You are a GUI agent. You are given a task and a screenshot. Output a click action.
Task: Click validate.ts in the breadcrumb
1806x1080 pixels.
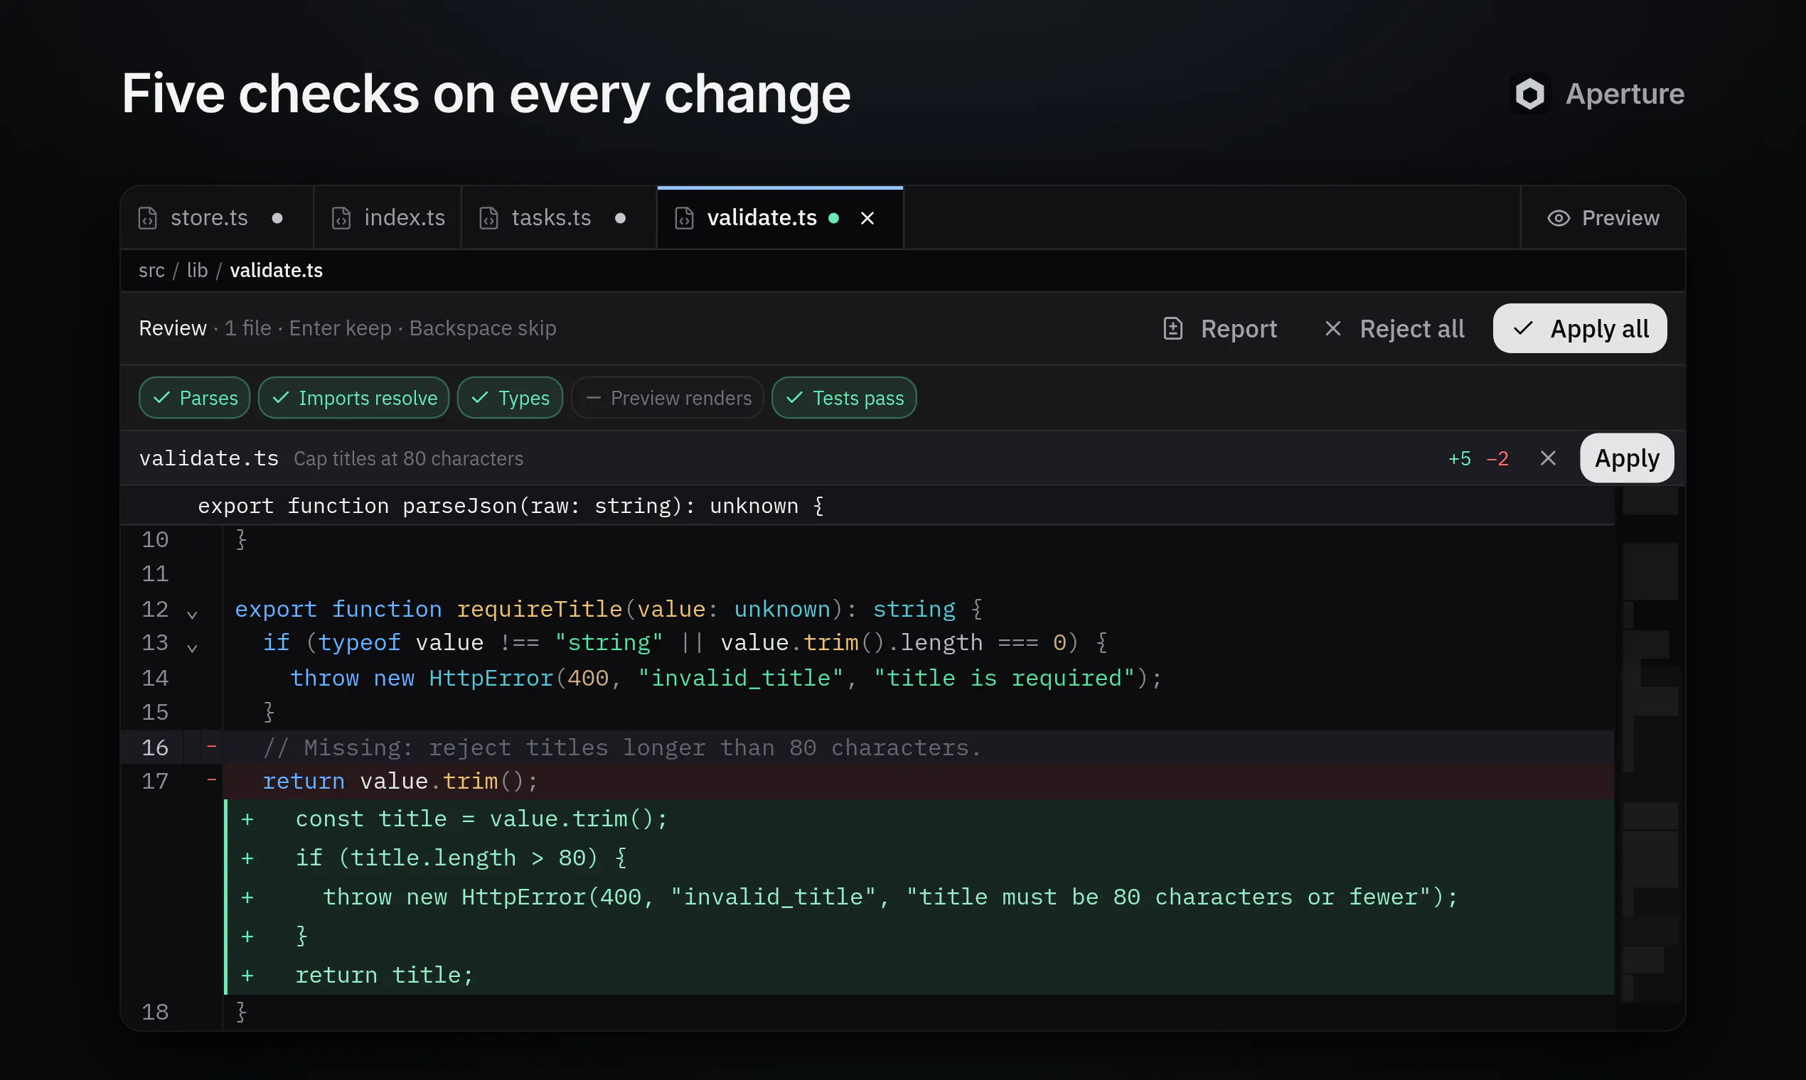[x=276, y=270]
